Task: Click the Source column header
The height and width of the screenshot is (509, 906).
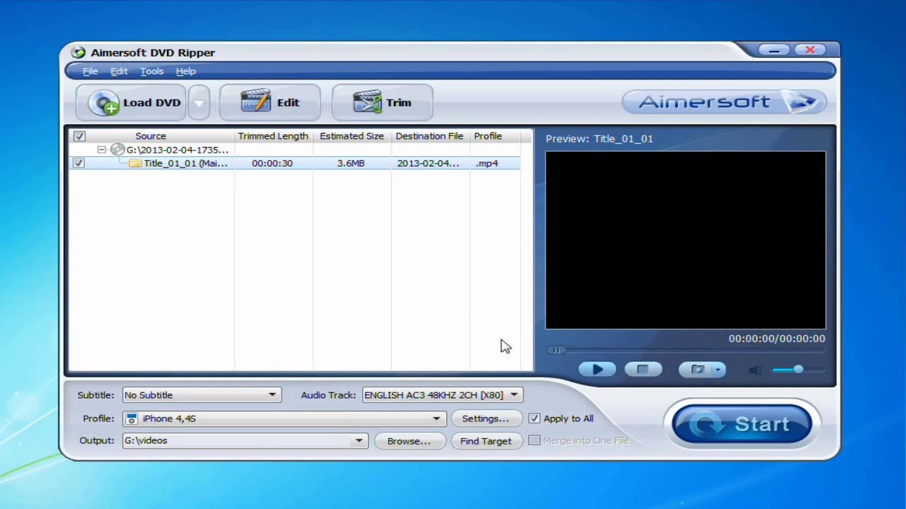Action: [151, 136]
